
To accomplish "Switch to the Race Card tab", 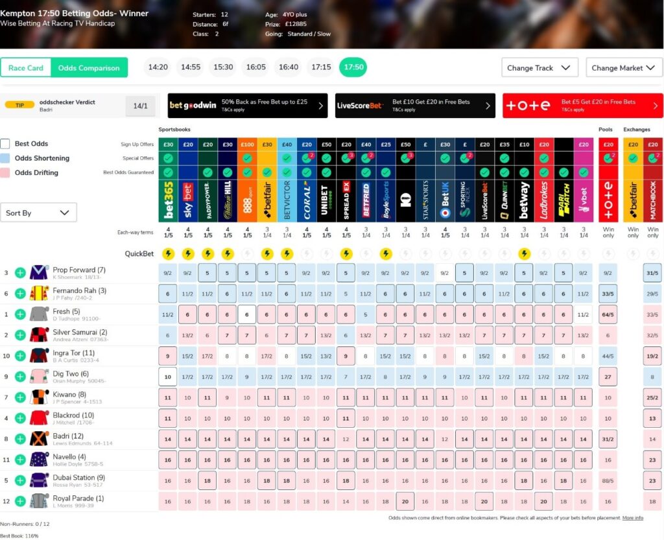I will coord(26,67).
